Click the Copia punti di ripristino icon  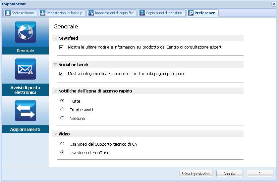click(142, 13)
